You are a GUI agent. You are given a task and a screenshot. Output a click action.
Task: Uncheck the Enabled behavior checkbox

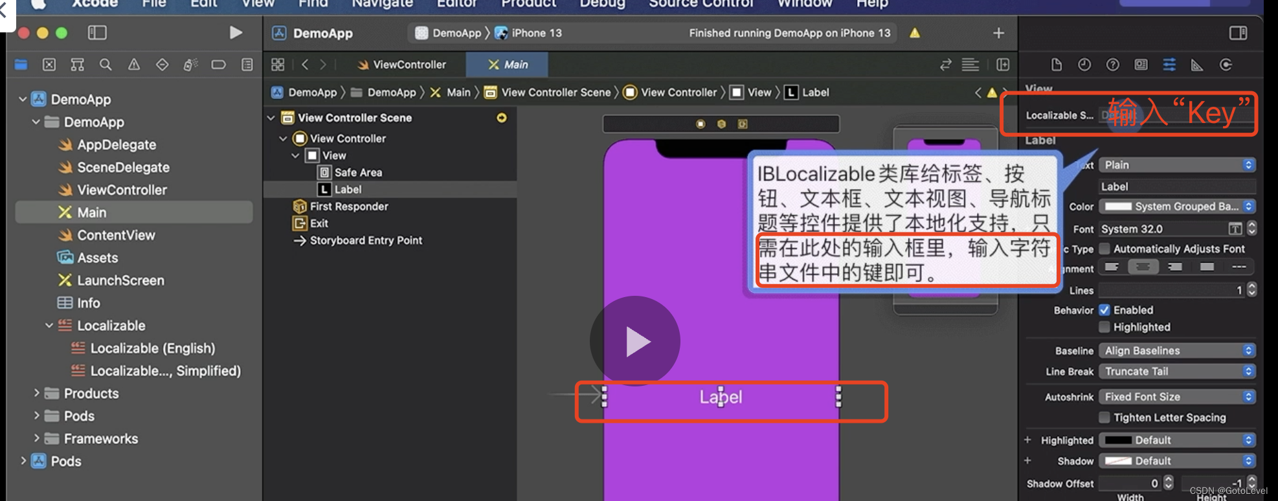[x=1104, y=310]
